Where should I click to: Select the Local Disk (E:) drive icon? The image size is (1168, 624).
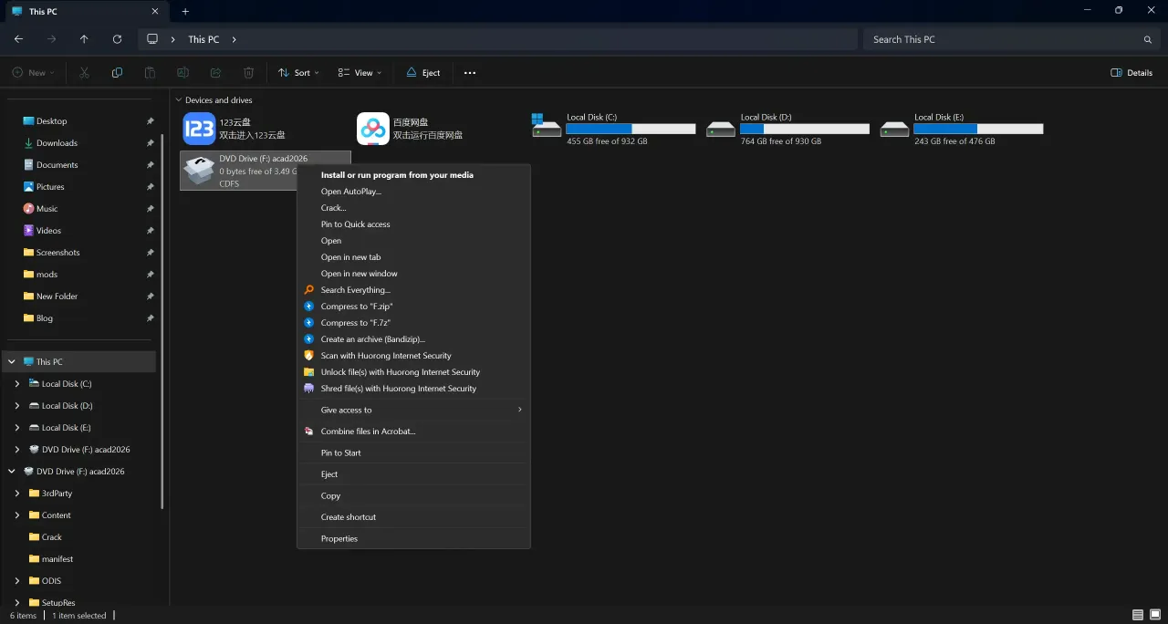(894, 130)
